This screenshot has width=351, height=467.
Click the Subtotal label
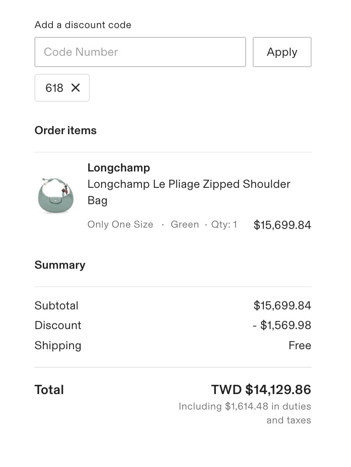56,306
